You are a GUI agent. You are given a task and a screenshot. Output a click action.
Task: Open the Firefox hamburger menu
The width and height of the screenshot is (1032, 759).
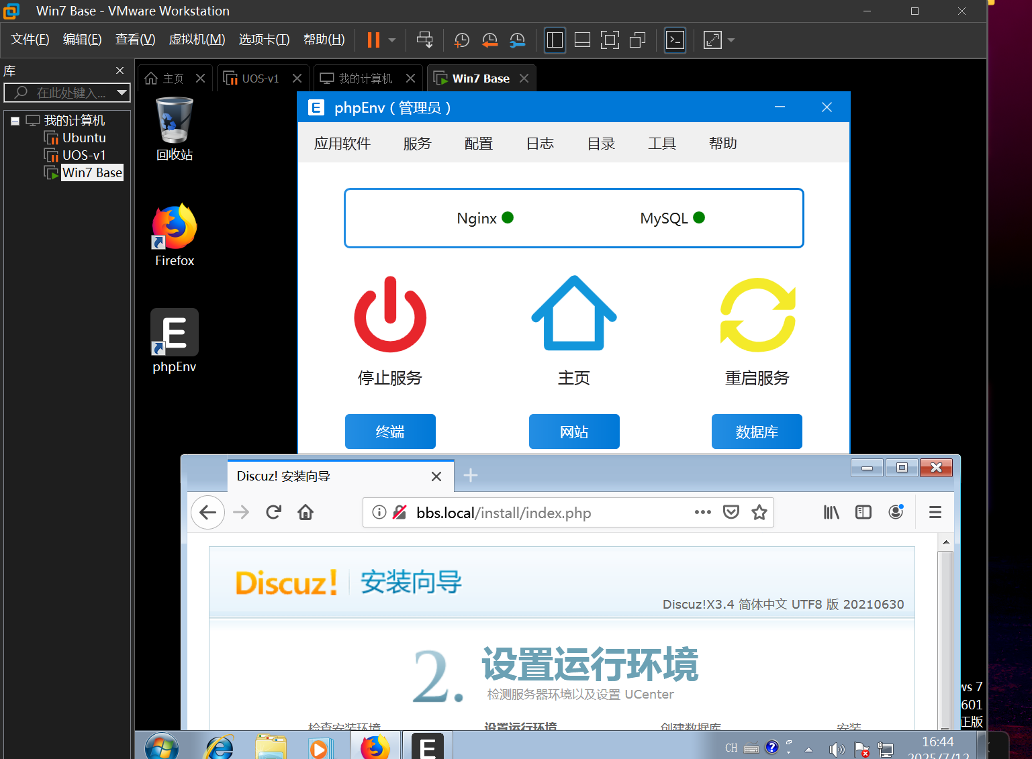(x=935, y=513)
